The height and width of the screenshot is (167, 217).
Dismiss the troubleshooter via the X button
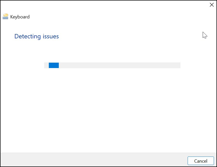(x=212, y=5)
